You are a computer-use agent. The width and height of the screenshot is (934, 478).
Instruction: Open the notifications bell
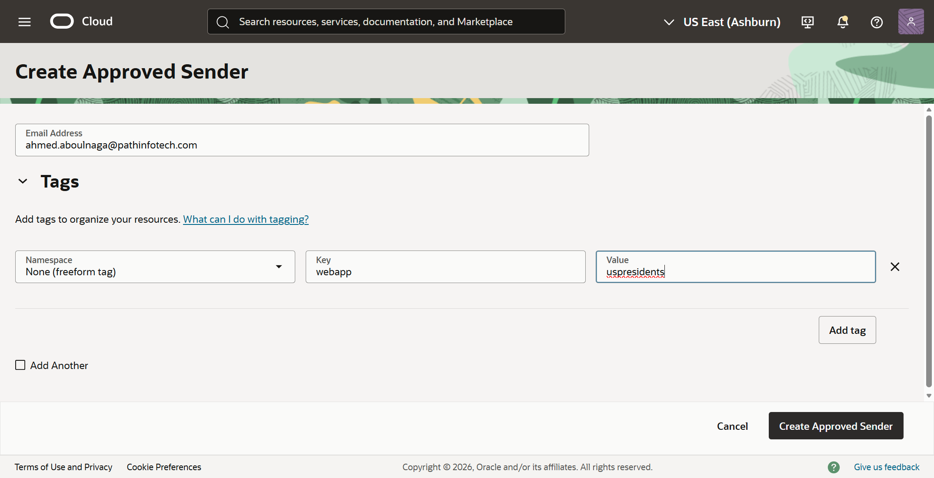pos(842,22)
